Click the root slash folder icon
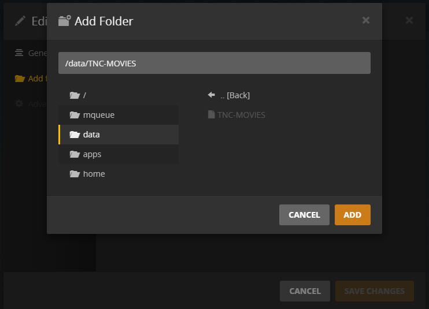 (75, 95)
